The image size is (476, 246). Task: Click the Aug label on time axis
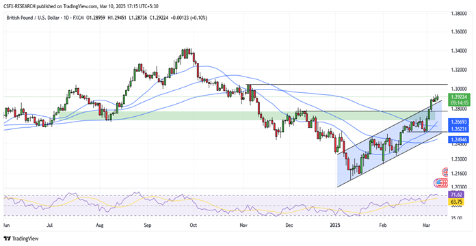click(100, 225)
